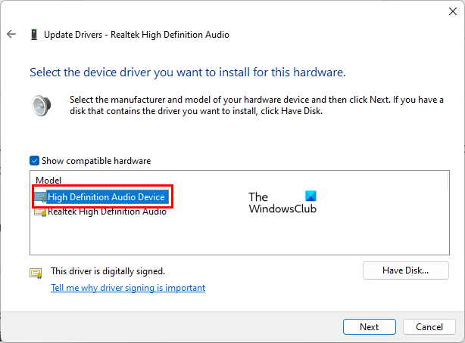Click the speaker icon beside the instructions

tap(40, 104)
